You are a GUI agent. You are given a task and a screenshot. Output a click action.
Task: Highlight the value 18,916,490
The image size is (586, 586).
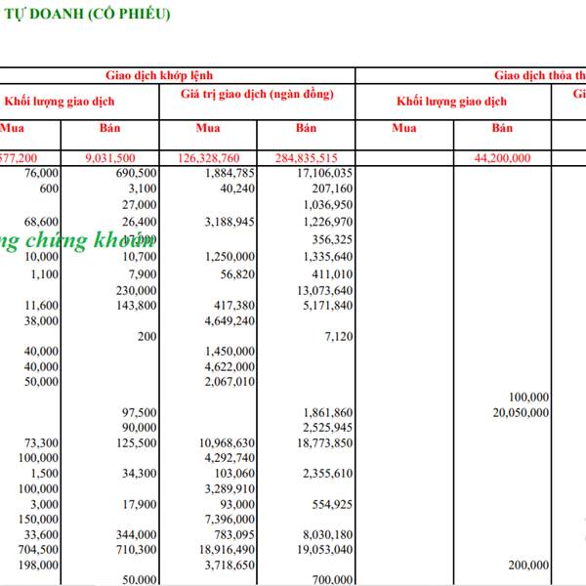coord(227,550)
